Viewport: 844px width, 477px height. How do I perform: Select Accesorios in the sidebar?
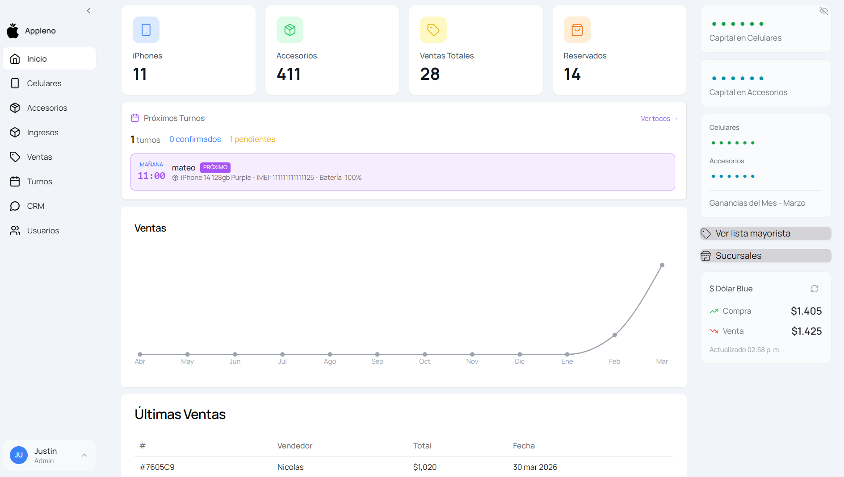click(x=47, y=108)
